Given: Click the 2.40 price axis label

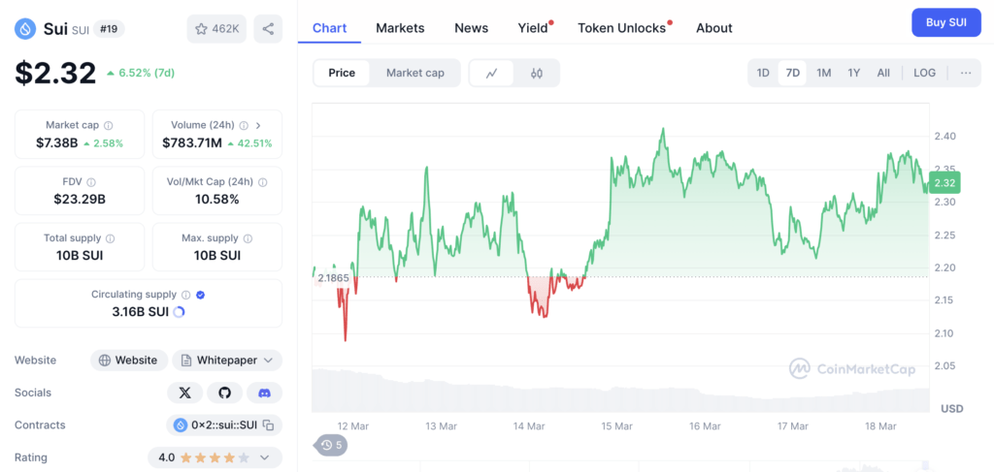Looking at the screenshot, I should coord(944,136).
